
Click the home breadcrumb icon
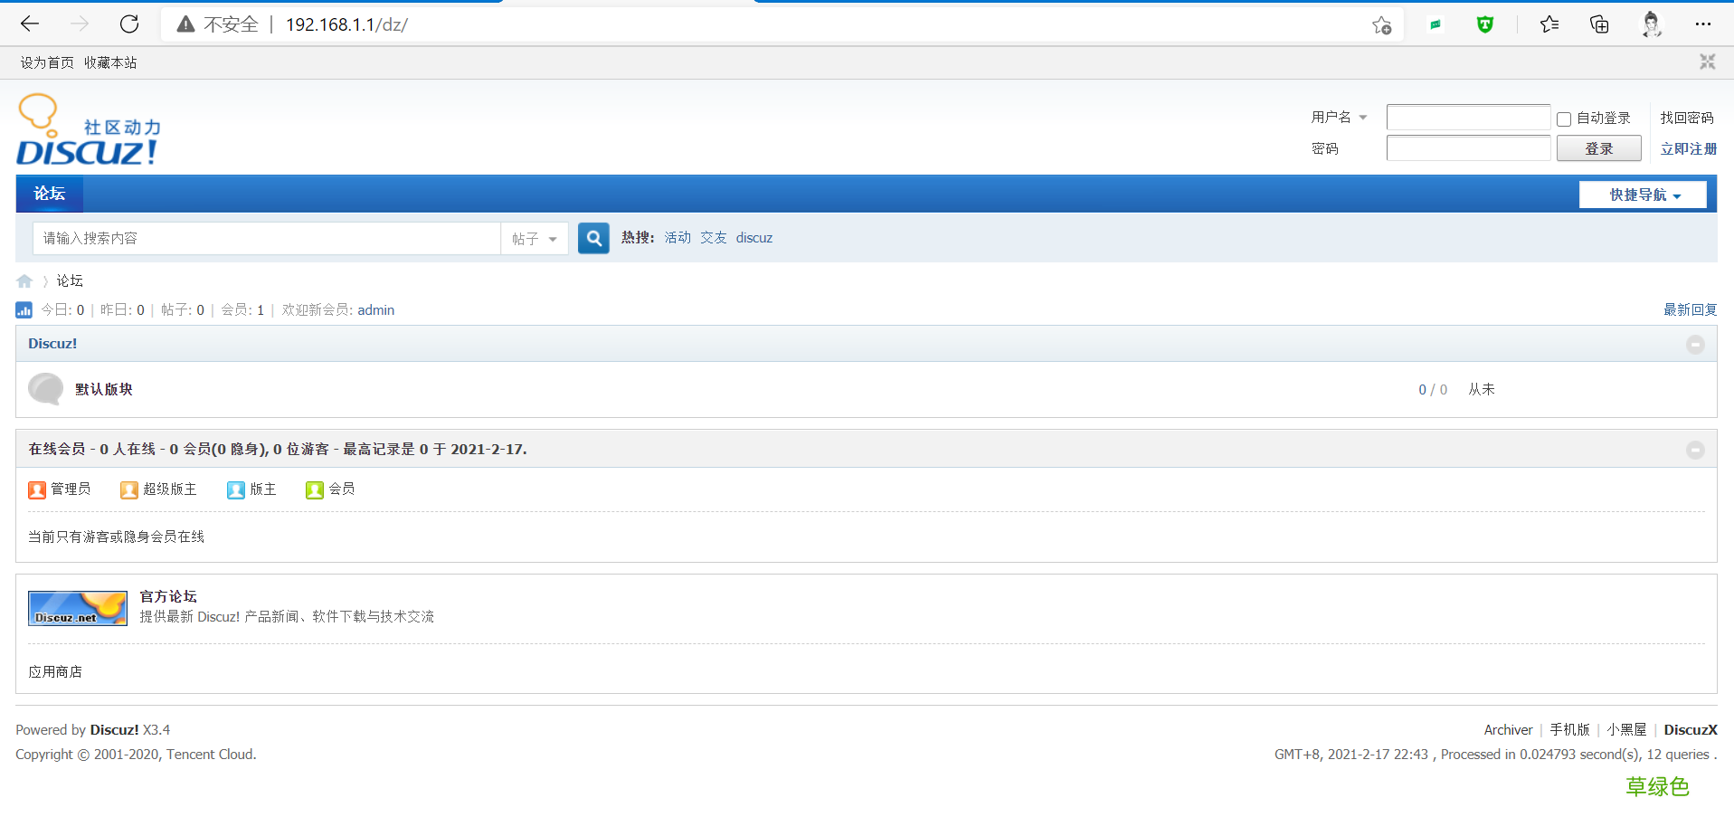(x=24, y=280)
